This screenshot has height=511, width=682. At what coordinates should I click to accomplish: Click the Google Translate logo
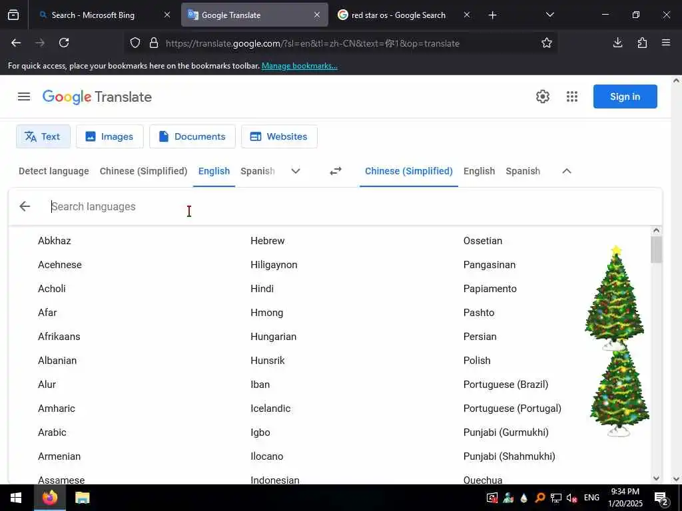[x=97, y=96]
